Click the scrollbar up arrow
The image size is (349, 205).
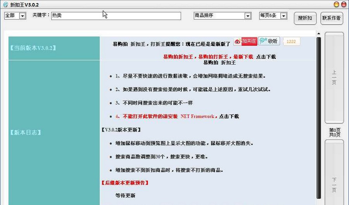point(319,34)
